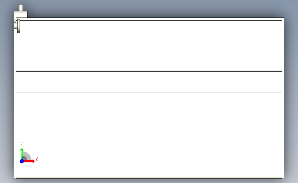This screenshot has width=298, height=183.
Task: Click the red X axis arrow of the triad
Action: point(29,161)
